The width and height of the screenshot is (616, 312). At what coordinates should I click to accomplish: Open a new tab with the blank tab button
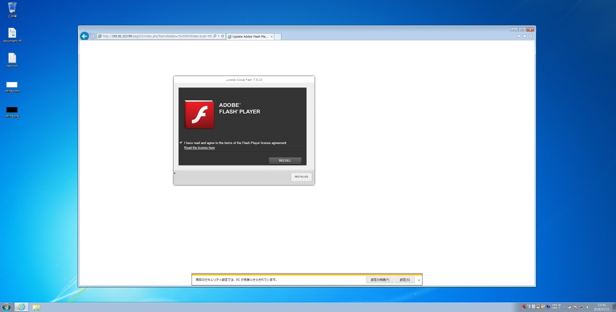tap(278, 37)
